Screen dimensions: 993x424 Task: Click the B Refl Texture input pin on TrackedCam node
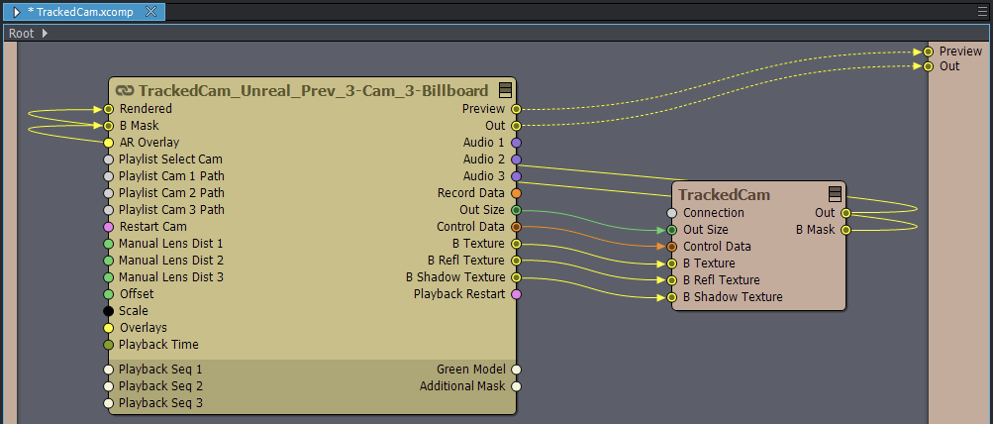point(672,280)
